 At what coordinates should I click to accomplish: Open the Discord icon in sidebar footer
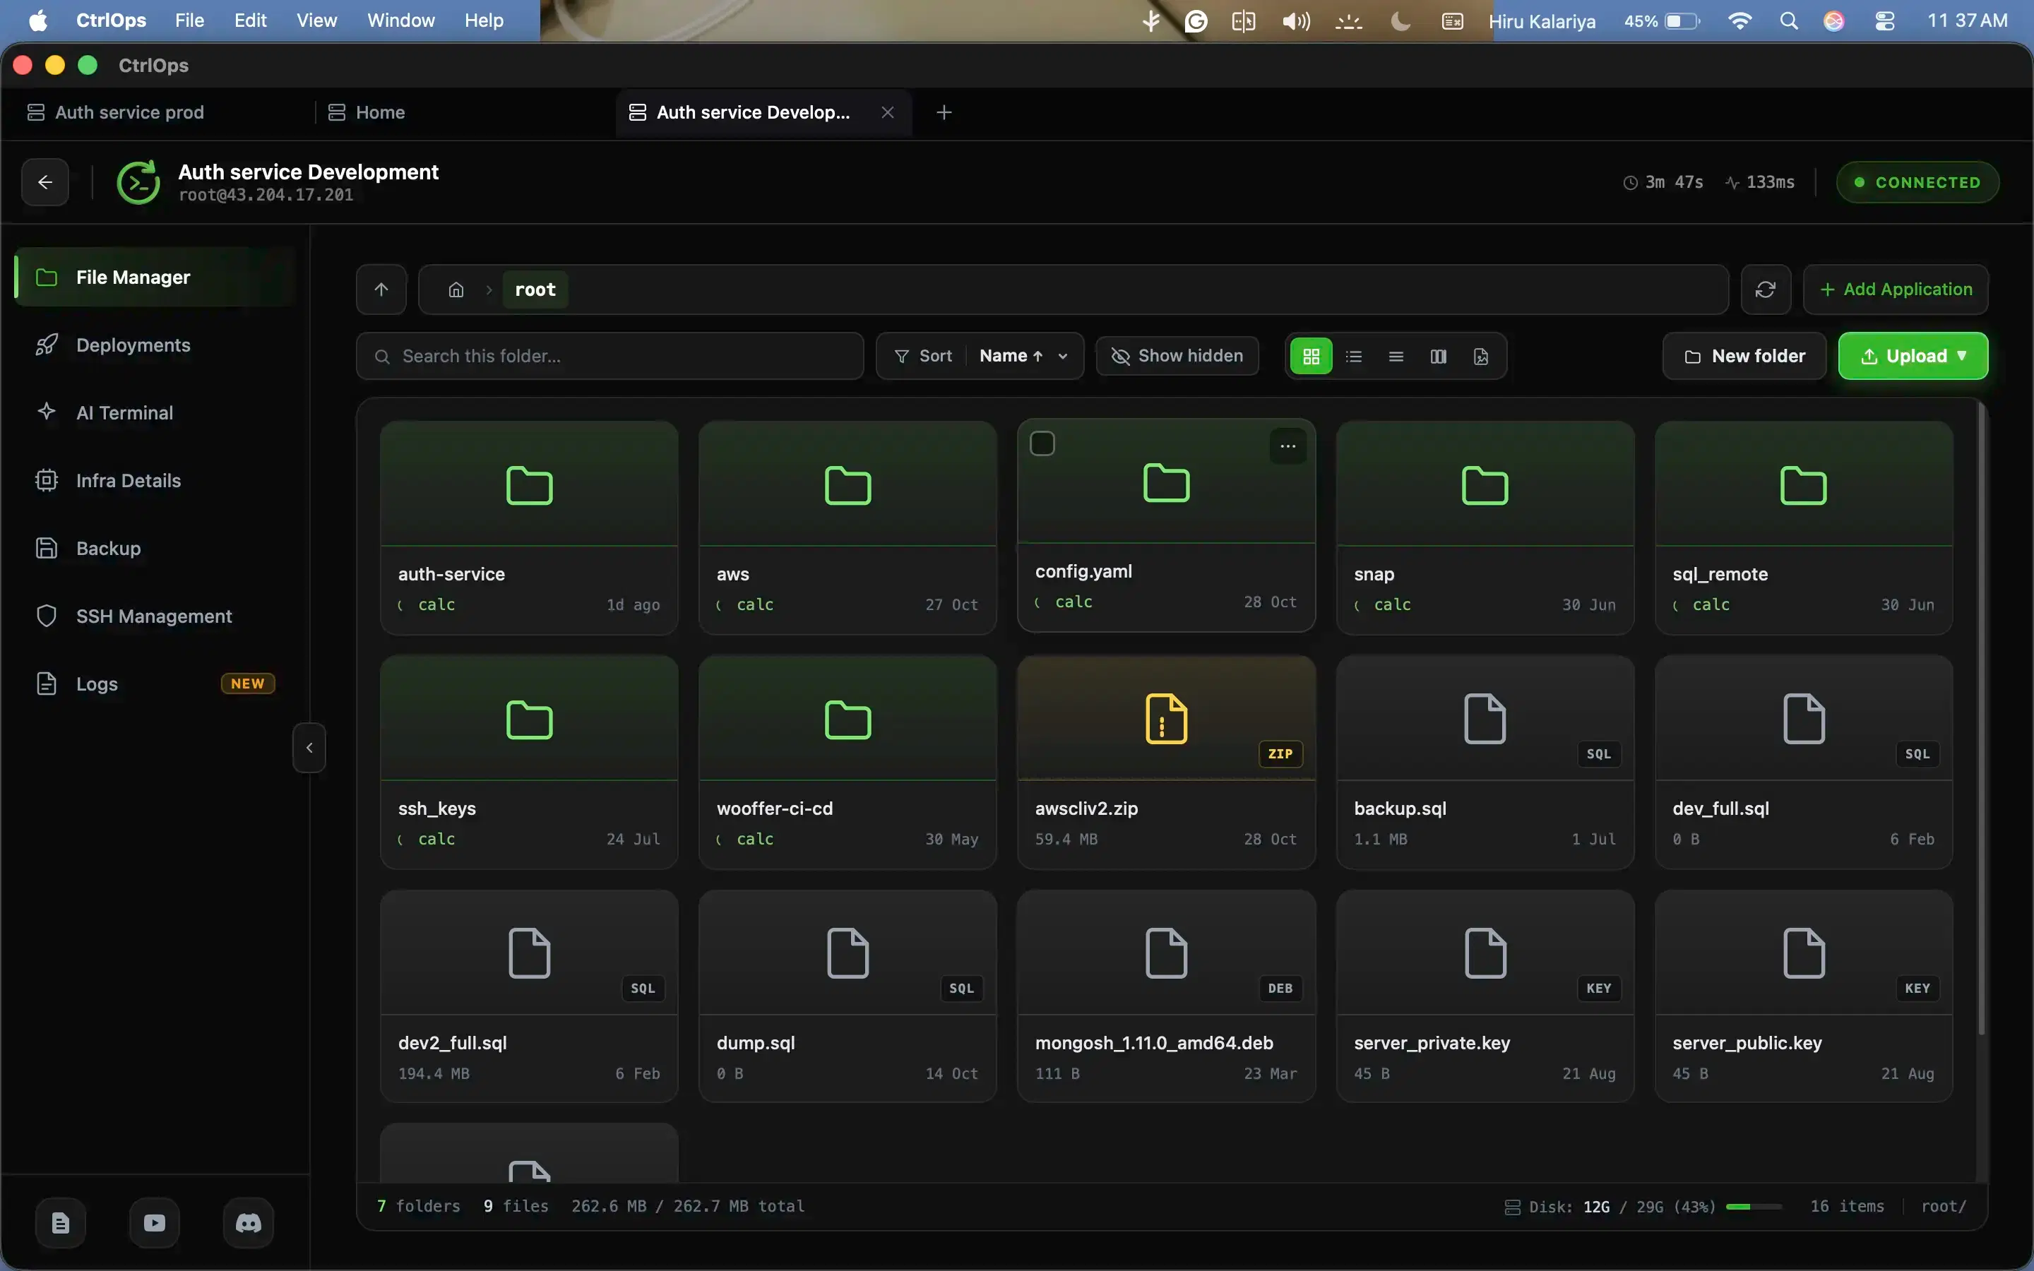[248, 1223]
